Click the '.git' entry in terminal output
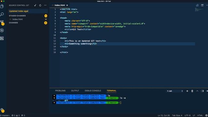 coord(66,100)
